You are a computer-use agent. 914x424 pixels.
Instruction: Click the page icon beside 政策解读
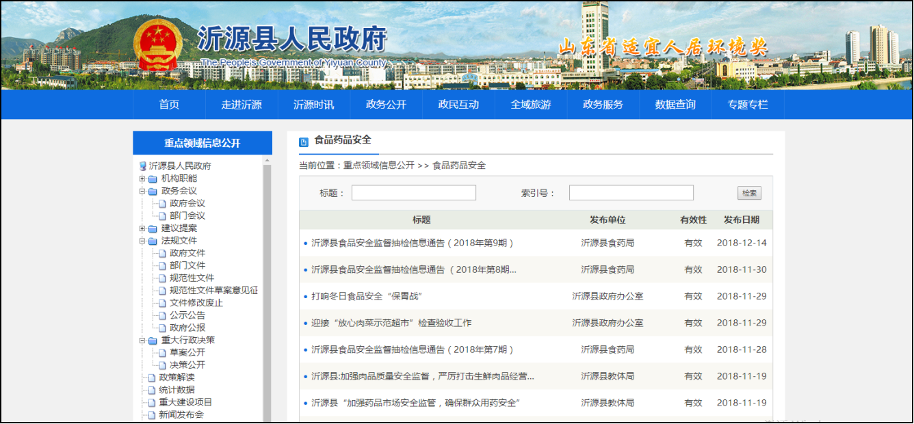152,378
